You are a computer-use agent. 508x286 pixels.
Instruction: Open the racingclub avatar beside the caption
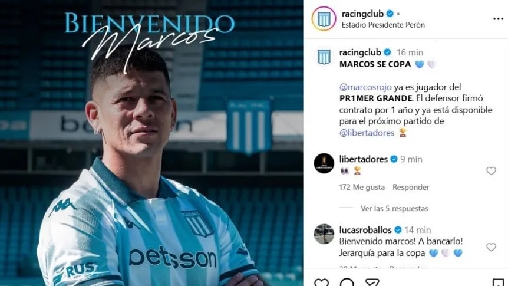tap(324, 57)
